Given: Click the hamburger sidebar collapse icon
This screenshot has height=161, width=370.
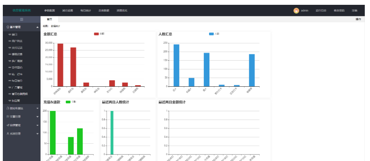Looking at the screenshot, I should click(22, 19).
